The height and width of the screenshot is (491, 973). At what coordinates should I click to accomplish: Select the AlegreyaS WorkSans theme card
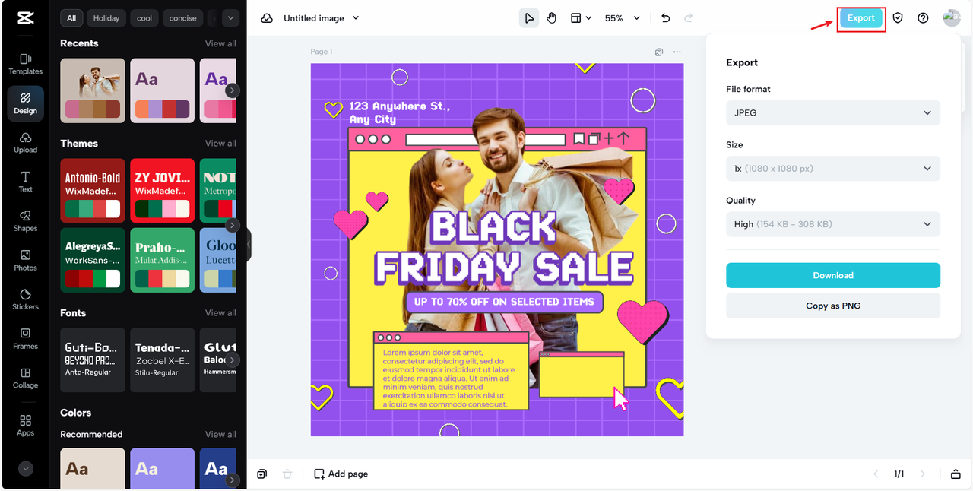pyautogui.click(x=93, y=260)
